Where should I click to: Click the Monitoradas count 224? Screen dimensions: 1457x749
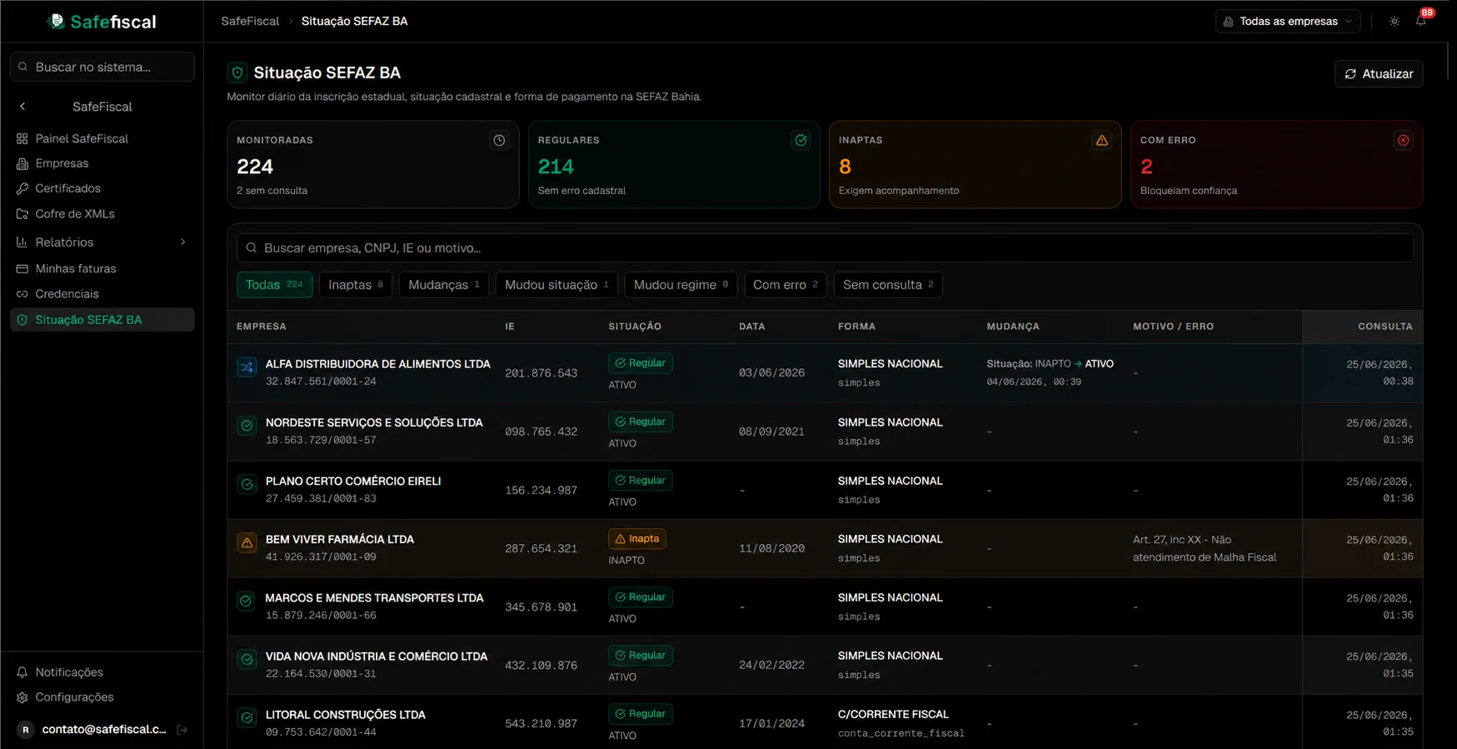coord(255,167)
